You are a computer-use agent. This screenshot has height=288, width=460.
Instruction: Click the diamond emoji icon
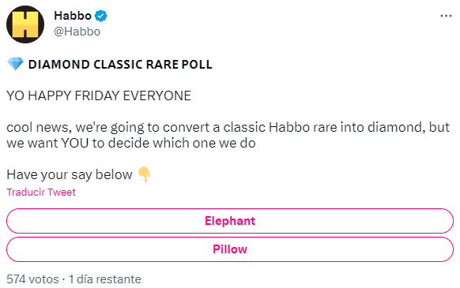coord(15,64)
